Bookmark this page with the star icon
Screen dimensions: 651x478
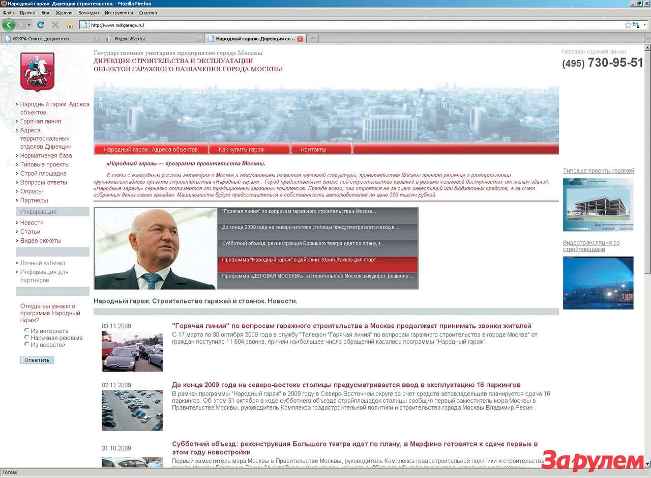point(628,24)
